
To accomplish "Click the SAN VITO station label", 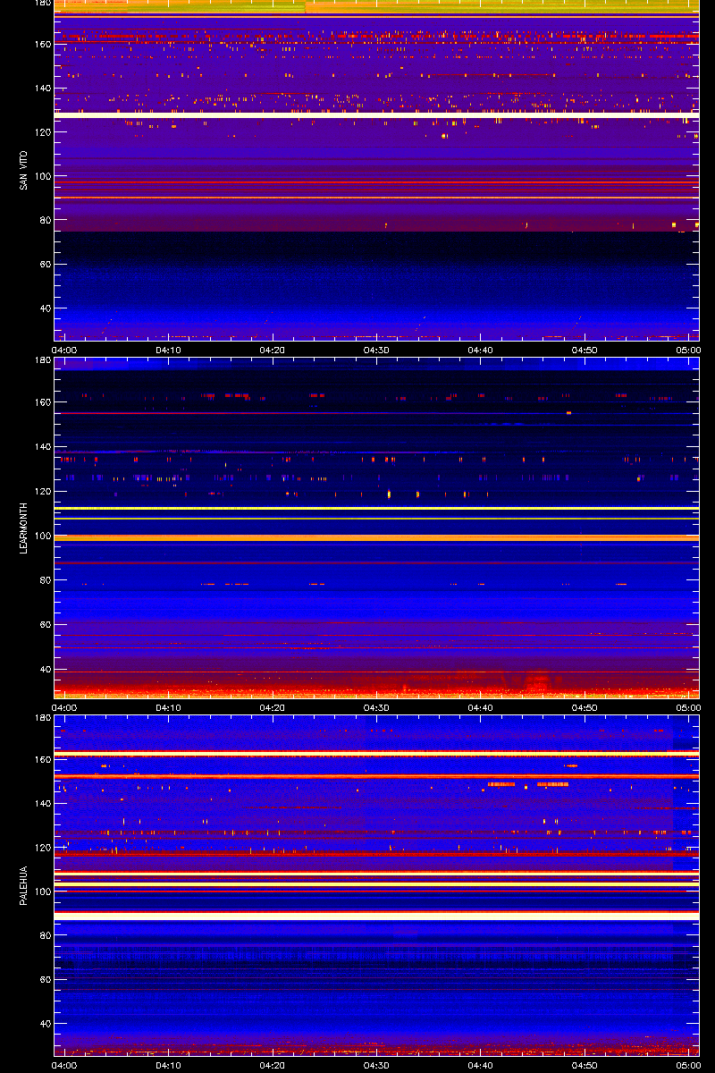I will (x=24, y=170).
